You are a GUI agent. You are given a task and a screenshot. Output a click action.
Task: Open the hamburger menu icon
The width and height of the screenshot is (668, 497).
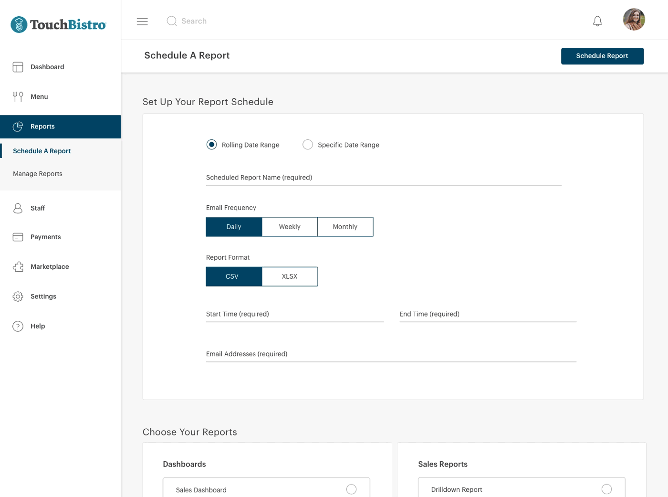point(142,21)
